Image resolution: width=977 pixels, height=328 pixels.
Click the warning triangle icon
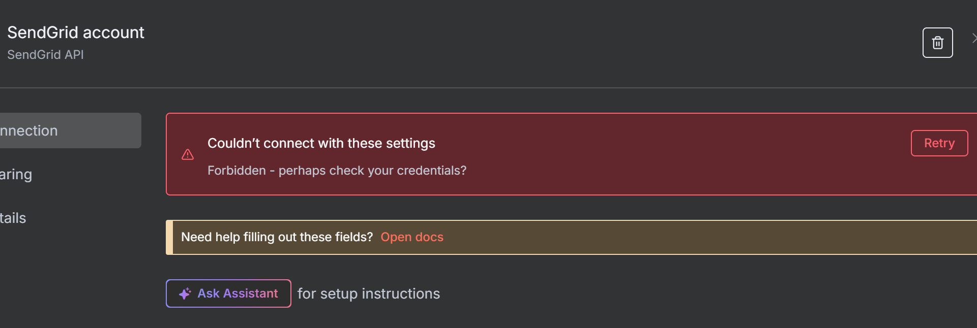pyautogui.click(x=188, y=154)
